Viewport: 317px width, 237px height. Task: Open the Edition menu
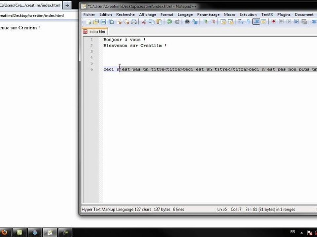point(106,14)
